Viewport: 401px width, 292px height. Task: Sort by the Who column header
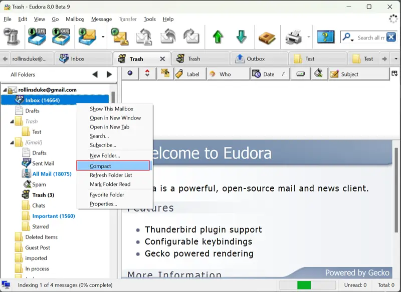click(x=228, y=74)
